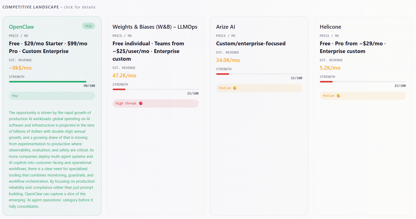The height and width of the screenshot is (219, 416).
Task: Click the Competitive Landscape section header
Action: click(x=31, y=7)
